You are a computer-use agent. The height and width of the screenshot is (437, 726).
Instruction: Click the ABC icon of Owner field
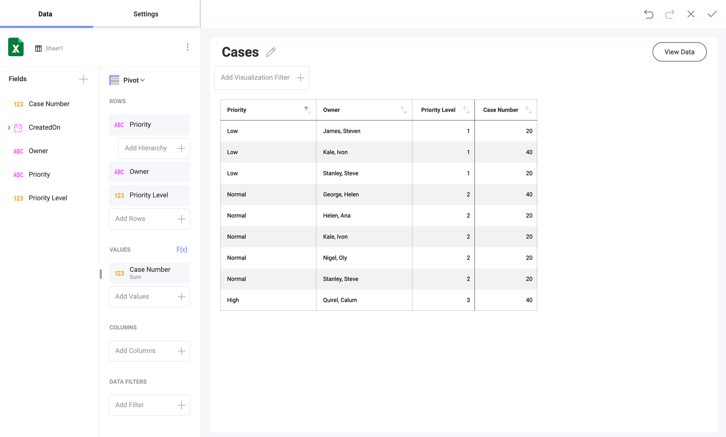[x=18, y=151]
